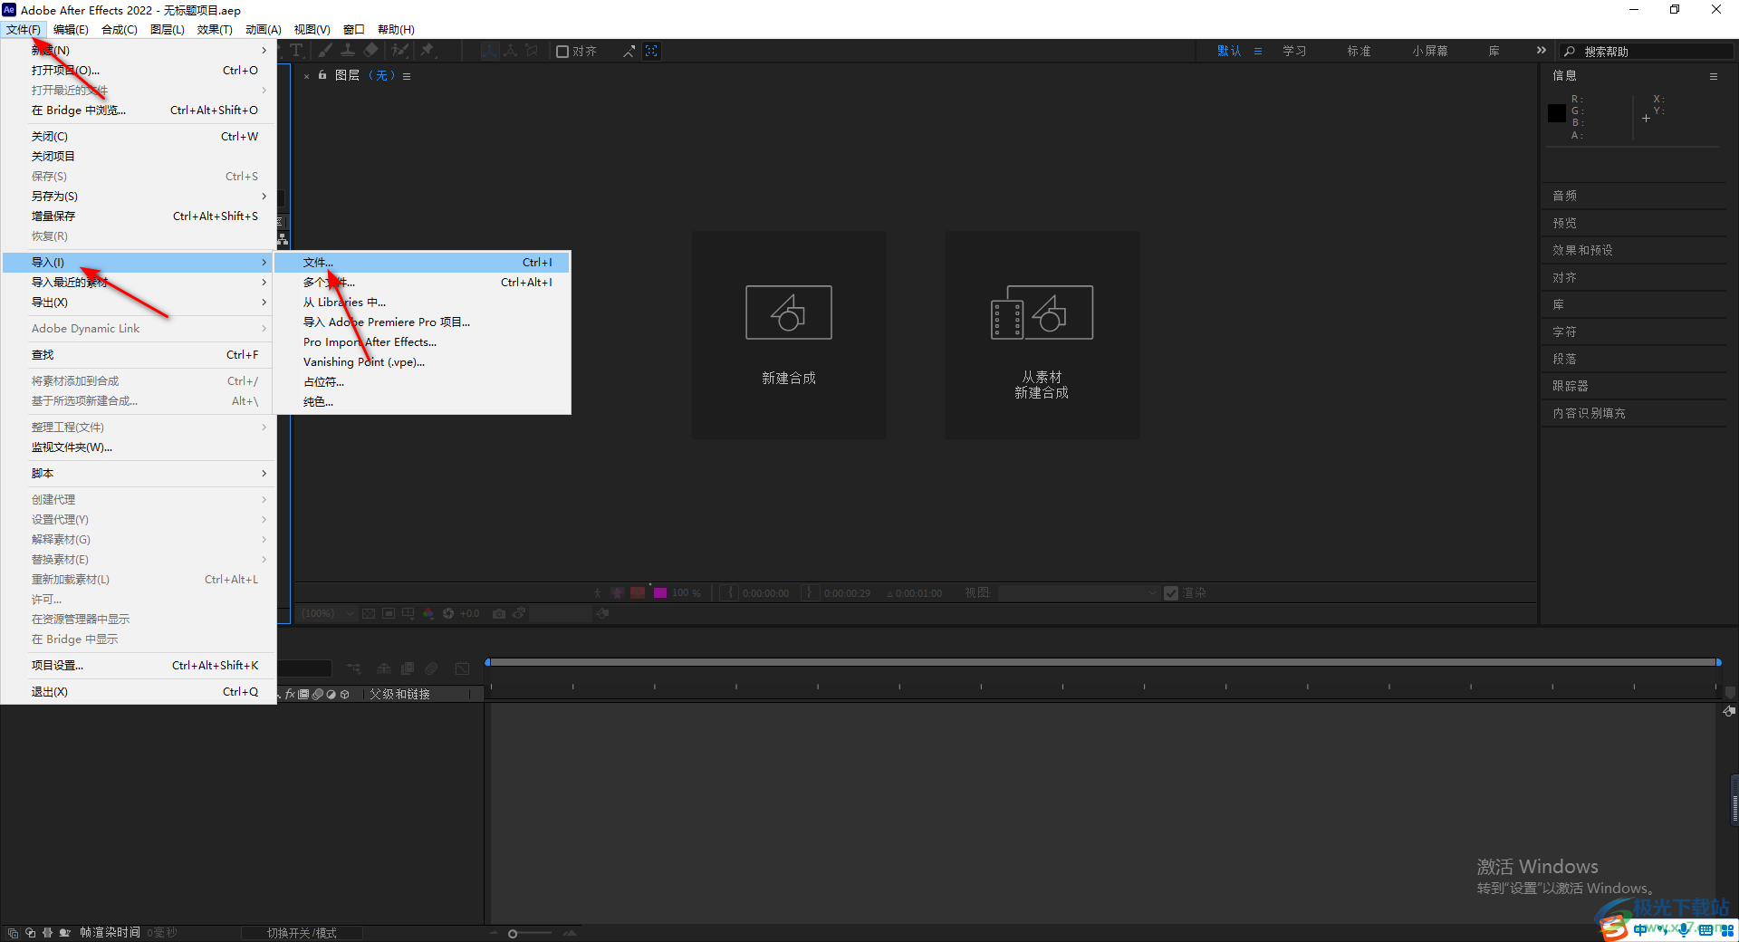Viewport: 1739px width, 942px height.
Task: Click the 父级和链接 column header
Action: pyautogui.click(x=399, y=695)
